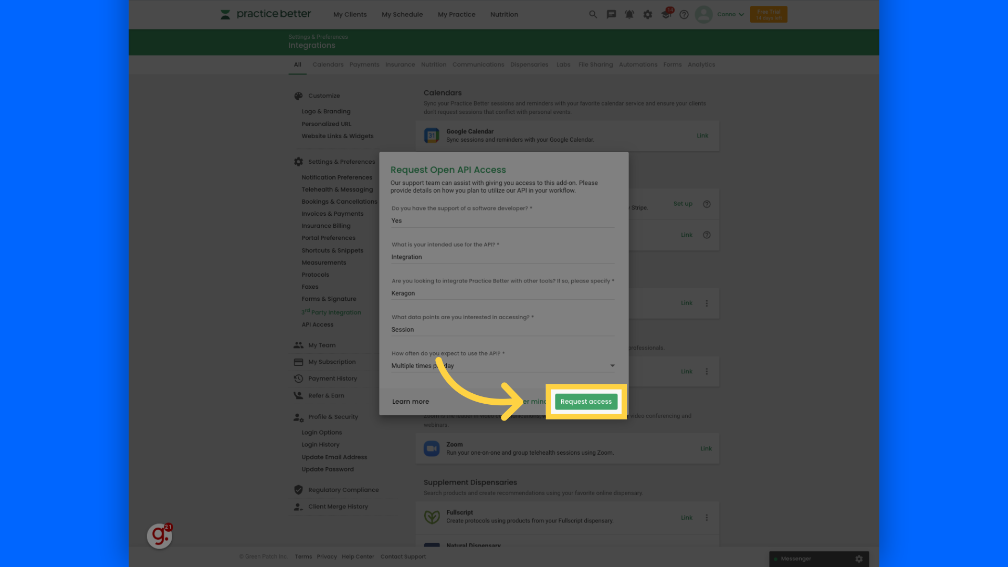Image resolution: width=1008 pixels, height=567 pixels.
Task: Open the graduation cap learning icon
Action: [666, 14]
